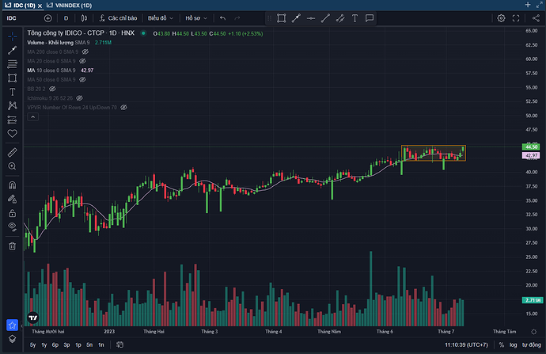Close the IDC (1D) tab
The width and height of the screenshot is (546, 354).
[38, 5]
